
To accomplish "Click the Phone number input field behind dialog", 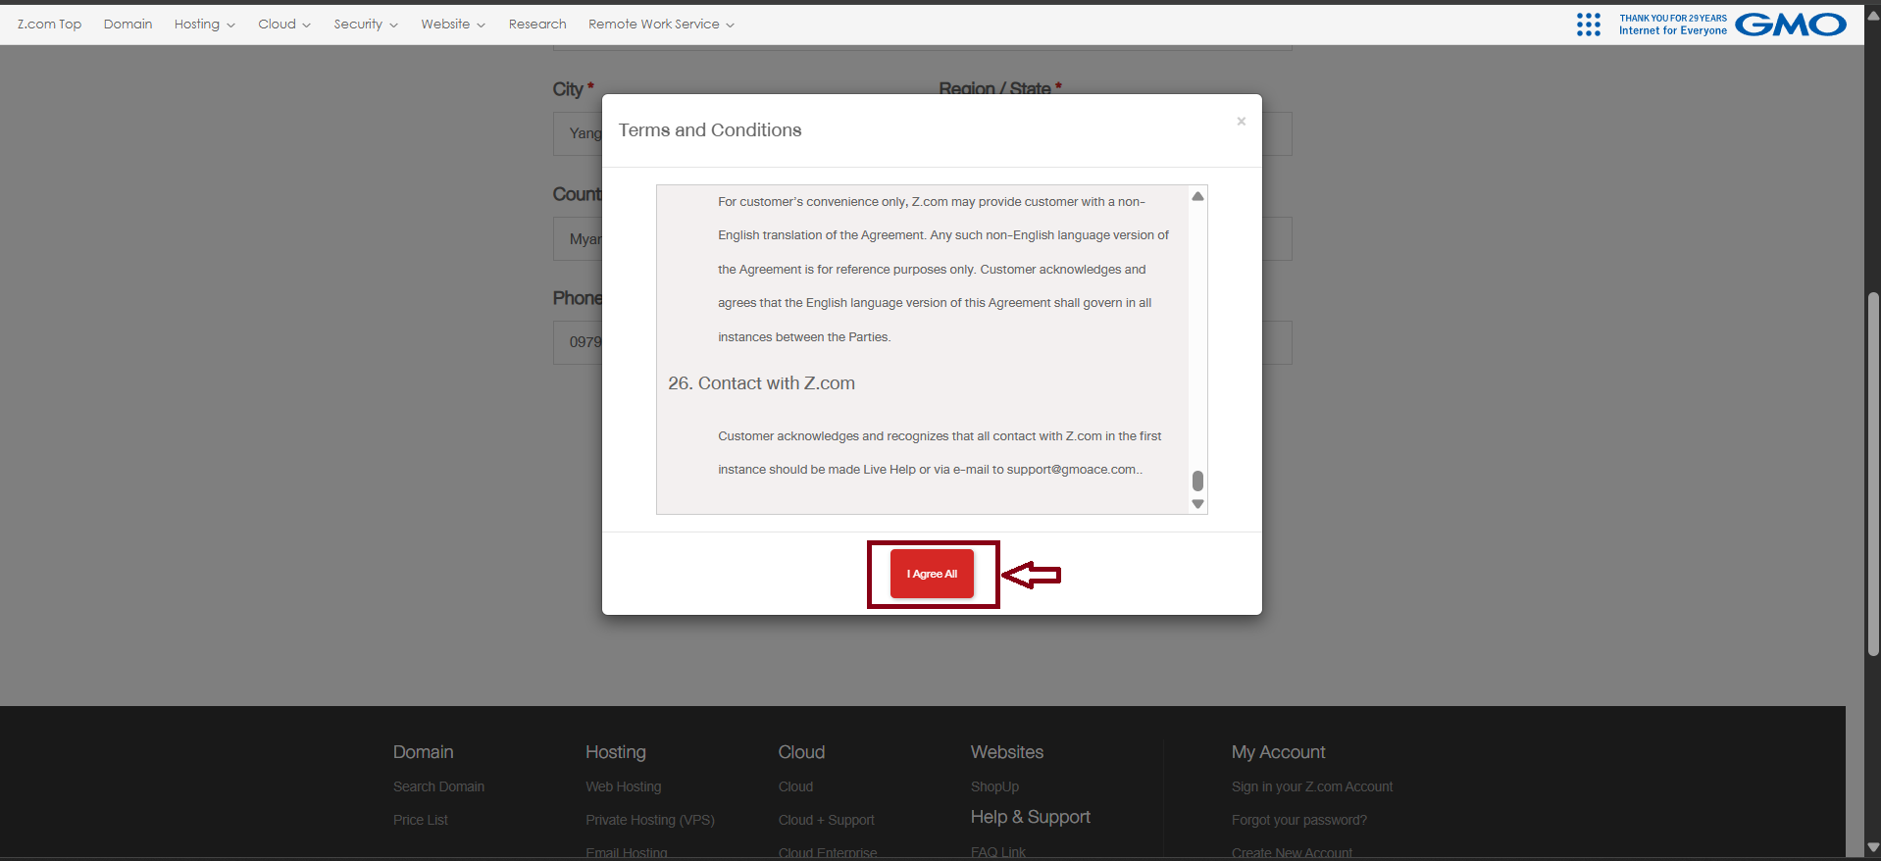I will tap(578, 342).
